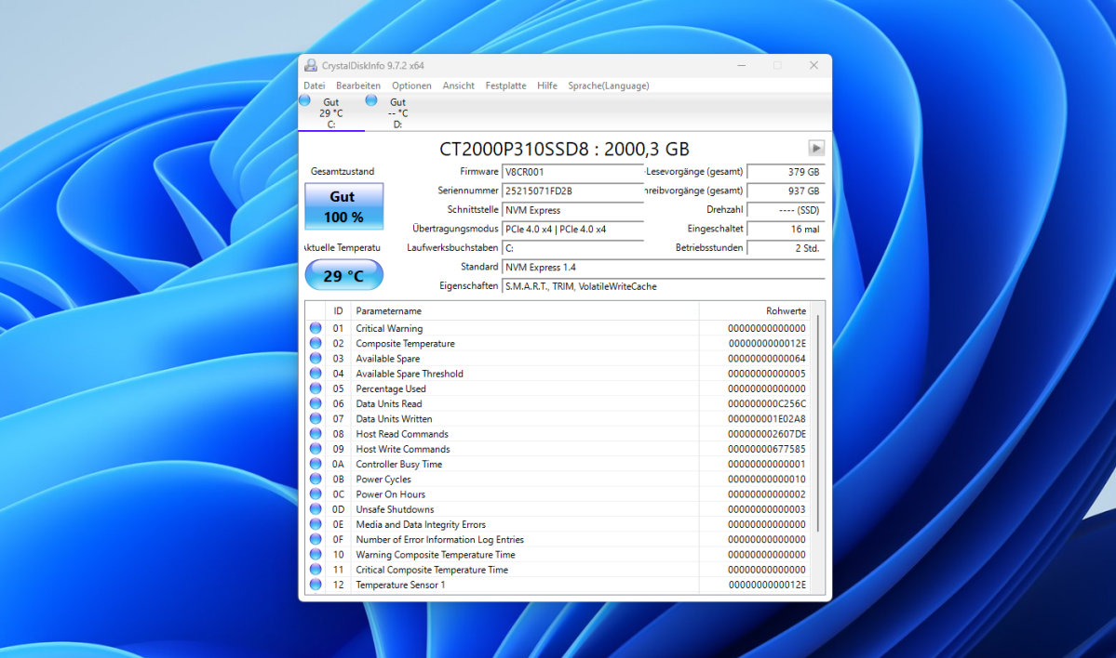
Task: Click the status dot next to Composite Temperature
Action: pos(315,343)
